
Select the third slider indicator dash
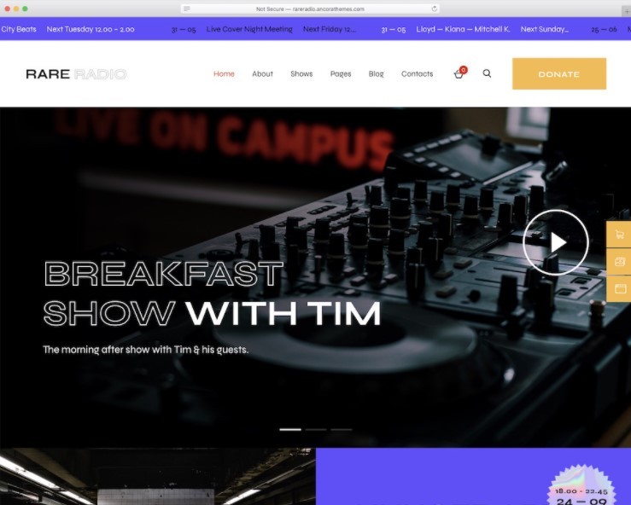[342, 429]
